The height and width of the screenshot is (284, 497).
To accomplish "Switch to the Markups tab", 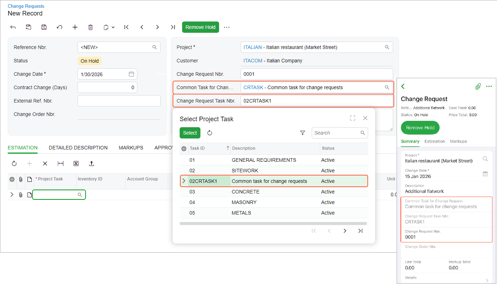I will 131,148.
